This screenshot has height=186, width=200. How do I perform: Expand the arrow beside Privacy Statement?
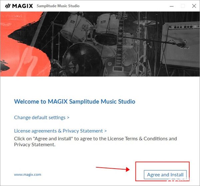105,131
